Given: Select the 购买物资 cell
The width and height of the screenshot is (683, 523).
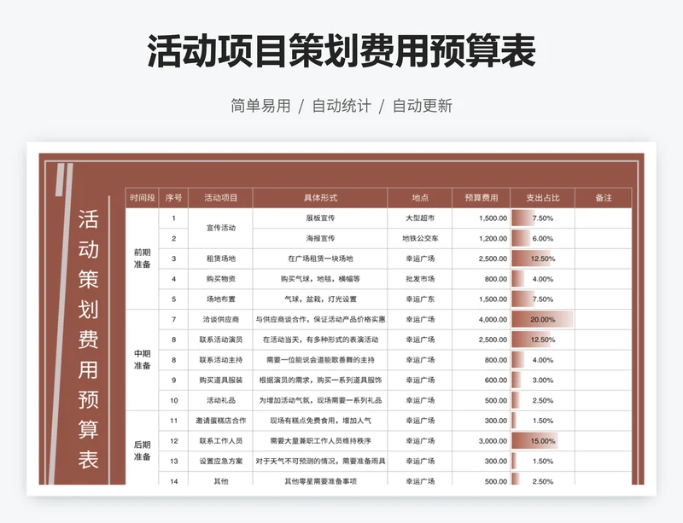Looking at the screenshot, I should pos(221,279).
